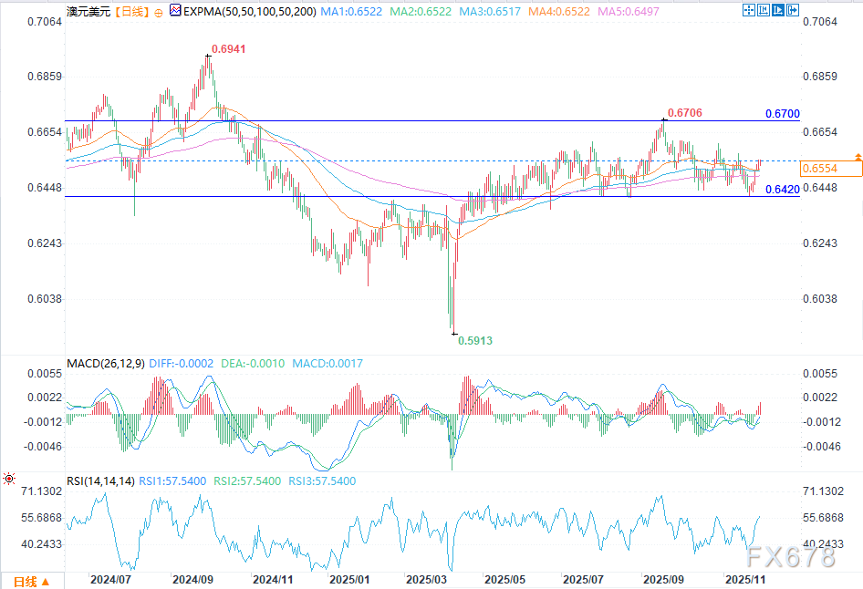Click the orange circle-plus icon beside 日线

pyautogui.click(x=159, y=12)
